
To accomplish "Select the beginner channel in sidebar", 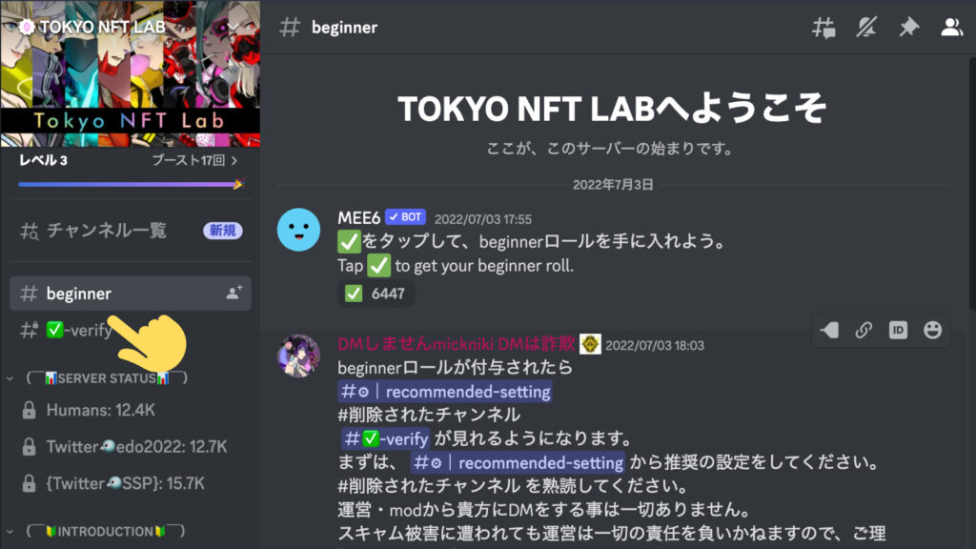I will coord(130,294).
